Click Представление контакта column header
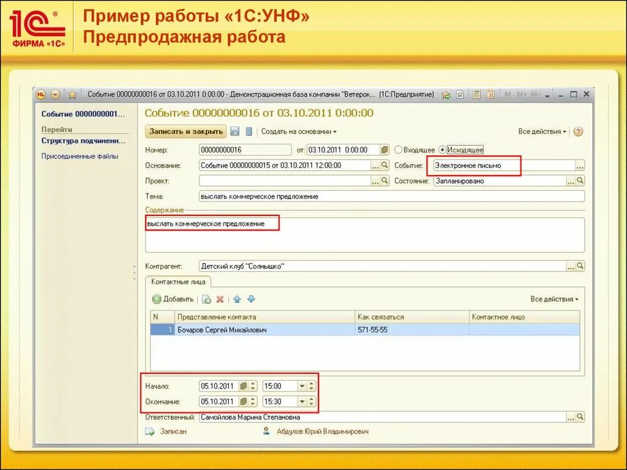The height and width of the screenshot is (470, 627). point(265,317)
